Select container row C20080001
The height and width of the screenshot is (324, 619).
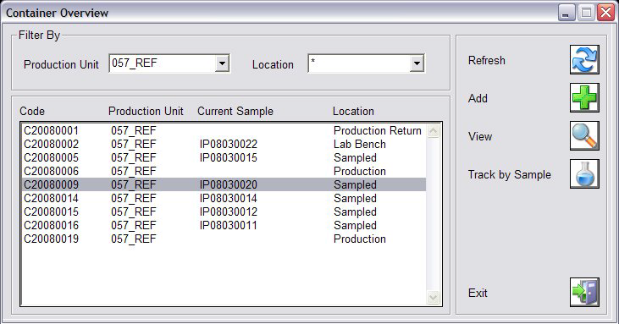[x=224, y=130]
